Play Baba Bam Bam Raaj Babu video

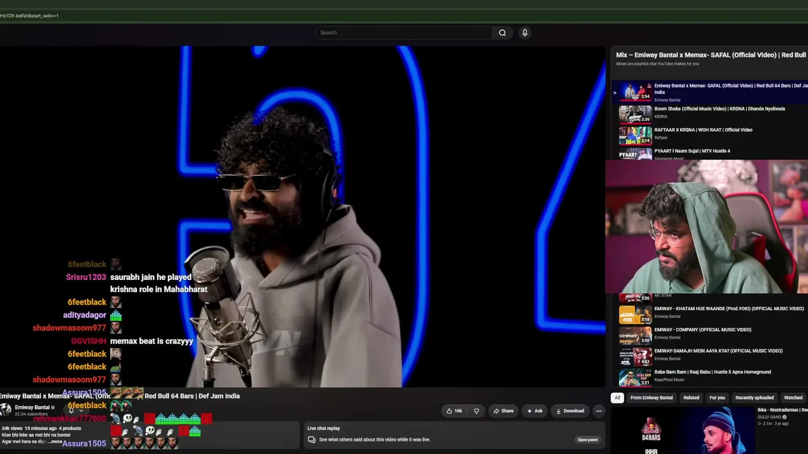713,372
